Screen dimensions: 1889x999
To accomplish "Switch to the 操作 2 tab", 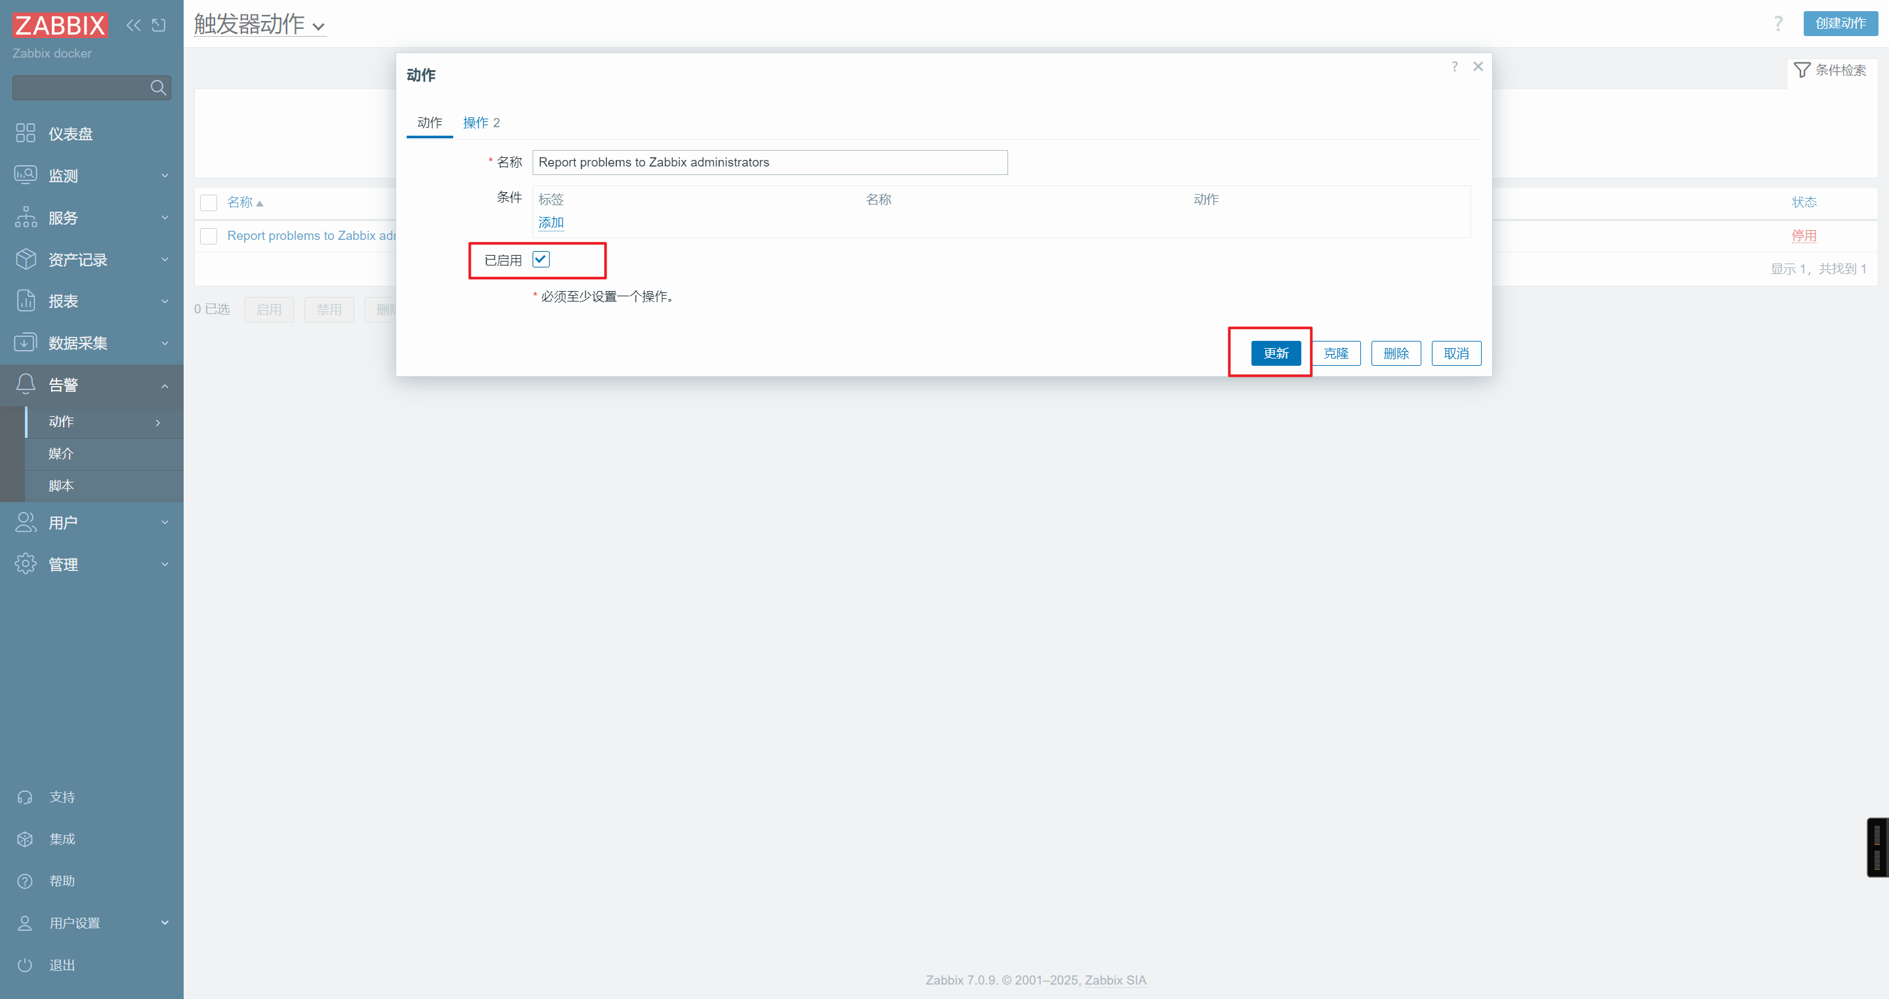I will pyautogui.click(x=481, y=123).
